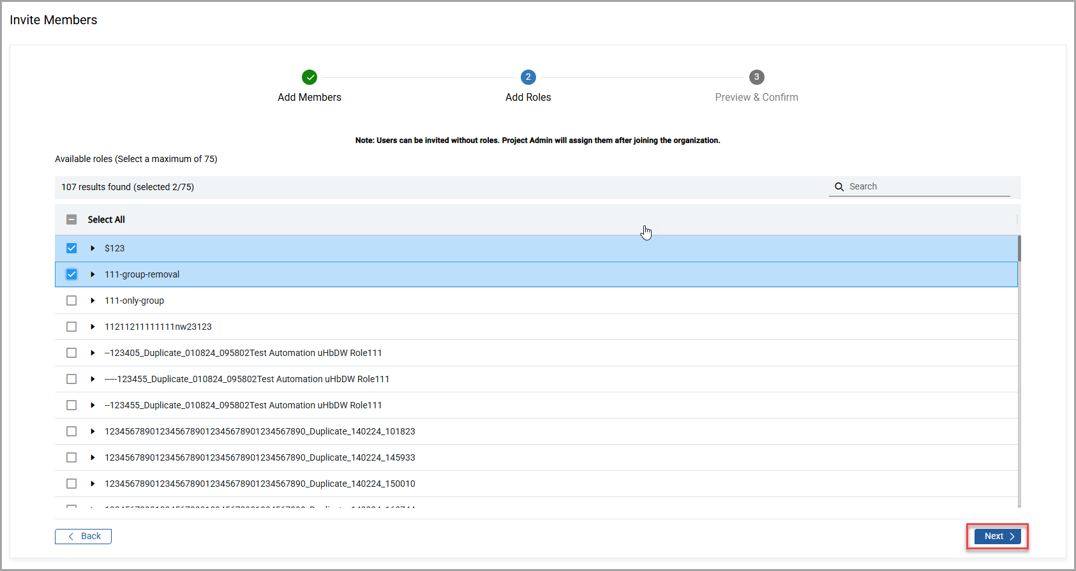The width and height of the screenshot is (1076, 571).
Task: Expand the 111-only-group role arrow
Action: click(x=93, y=300)
